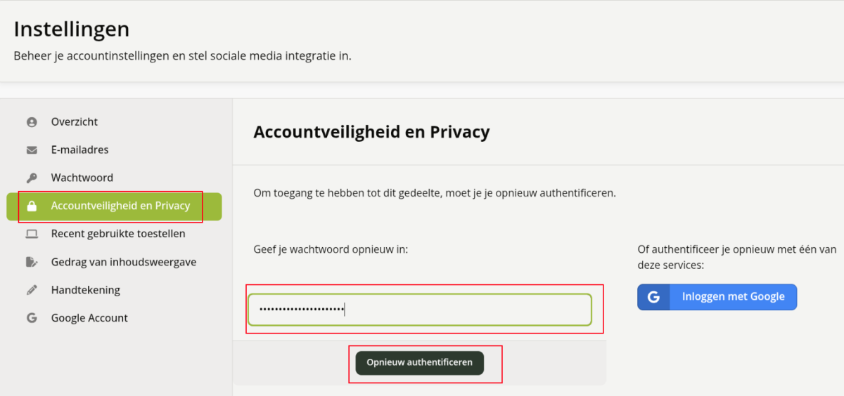844x396 pixels.
Task: Click the Google G icon in sidebar
Action: pos(32,318)
